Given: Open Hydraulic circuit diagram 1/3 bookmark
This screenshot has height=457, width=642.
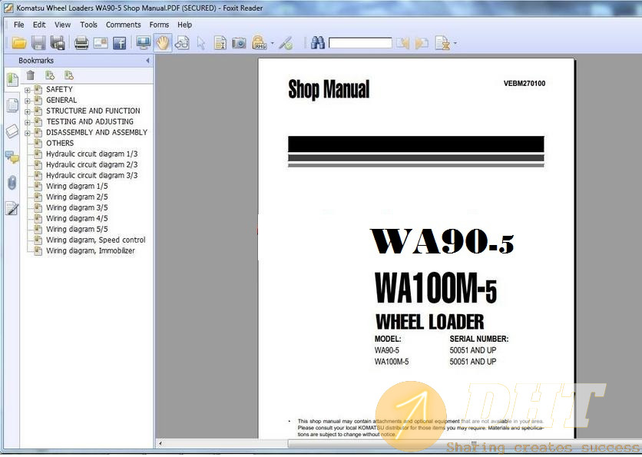Looking at the screenshot, I should pos(91,154).
